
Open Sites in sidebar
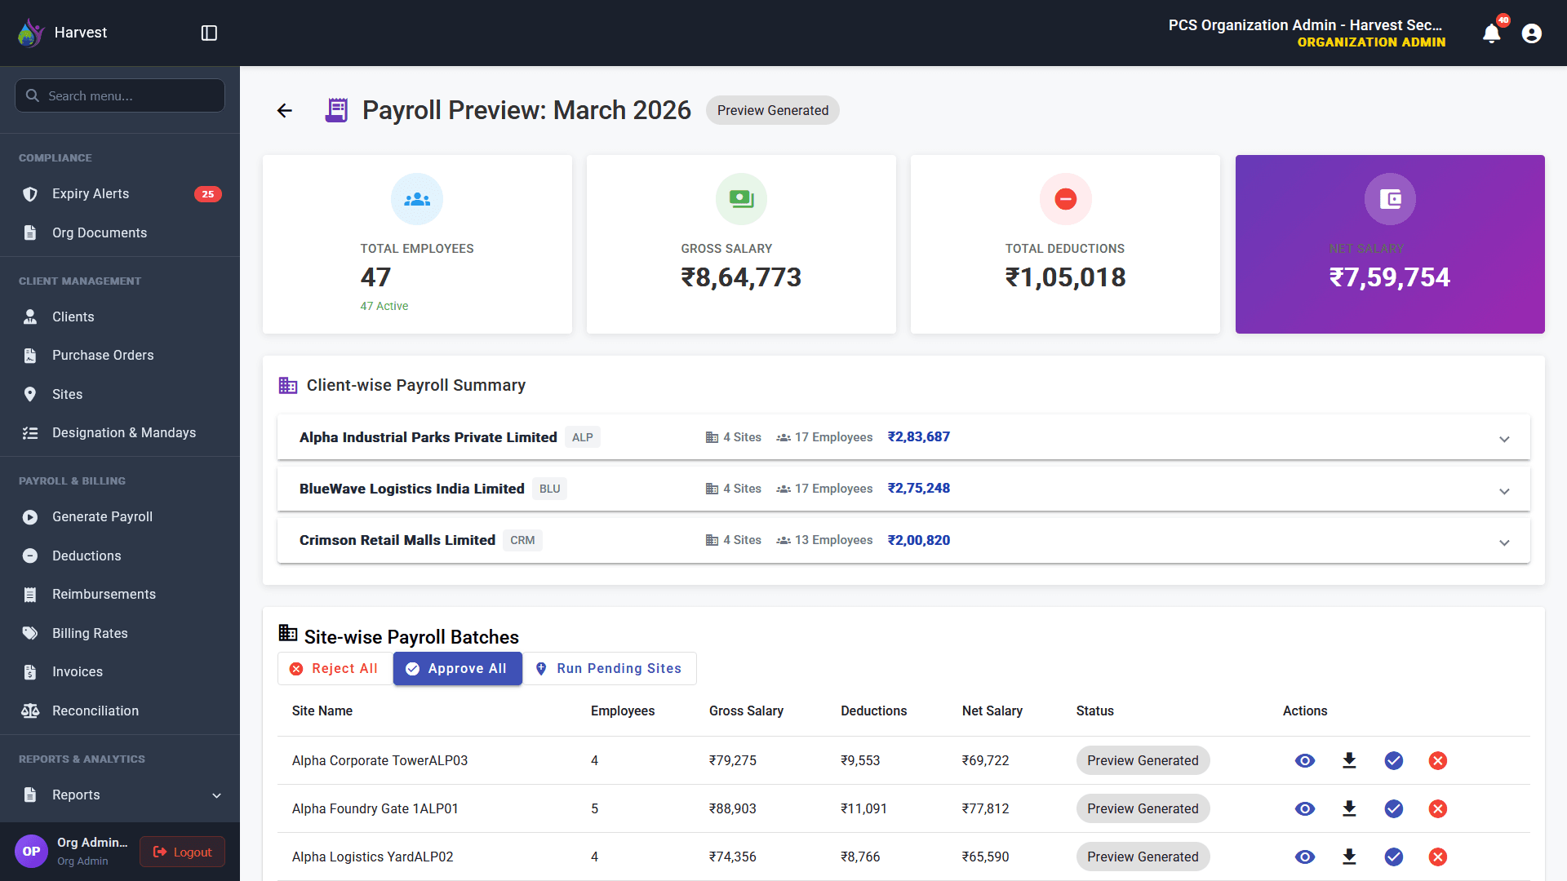tap(120, 394)
